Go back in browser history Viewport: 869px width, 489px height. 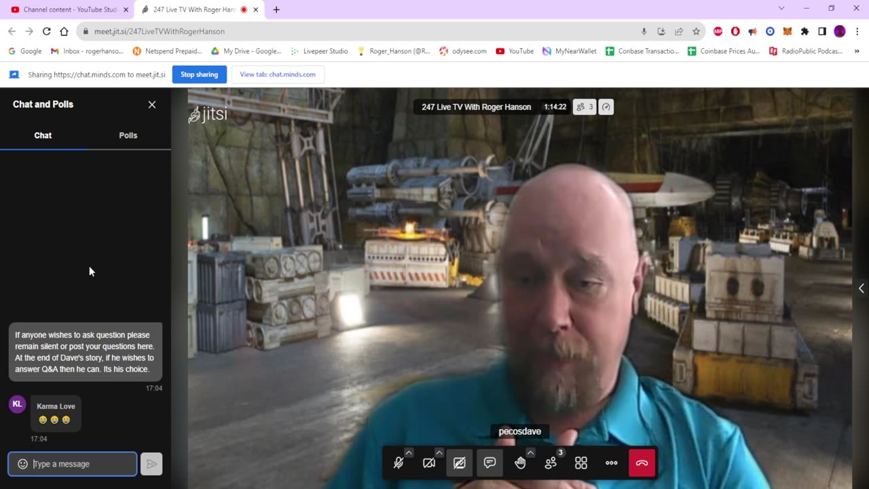(x=12, y=31)
